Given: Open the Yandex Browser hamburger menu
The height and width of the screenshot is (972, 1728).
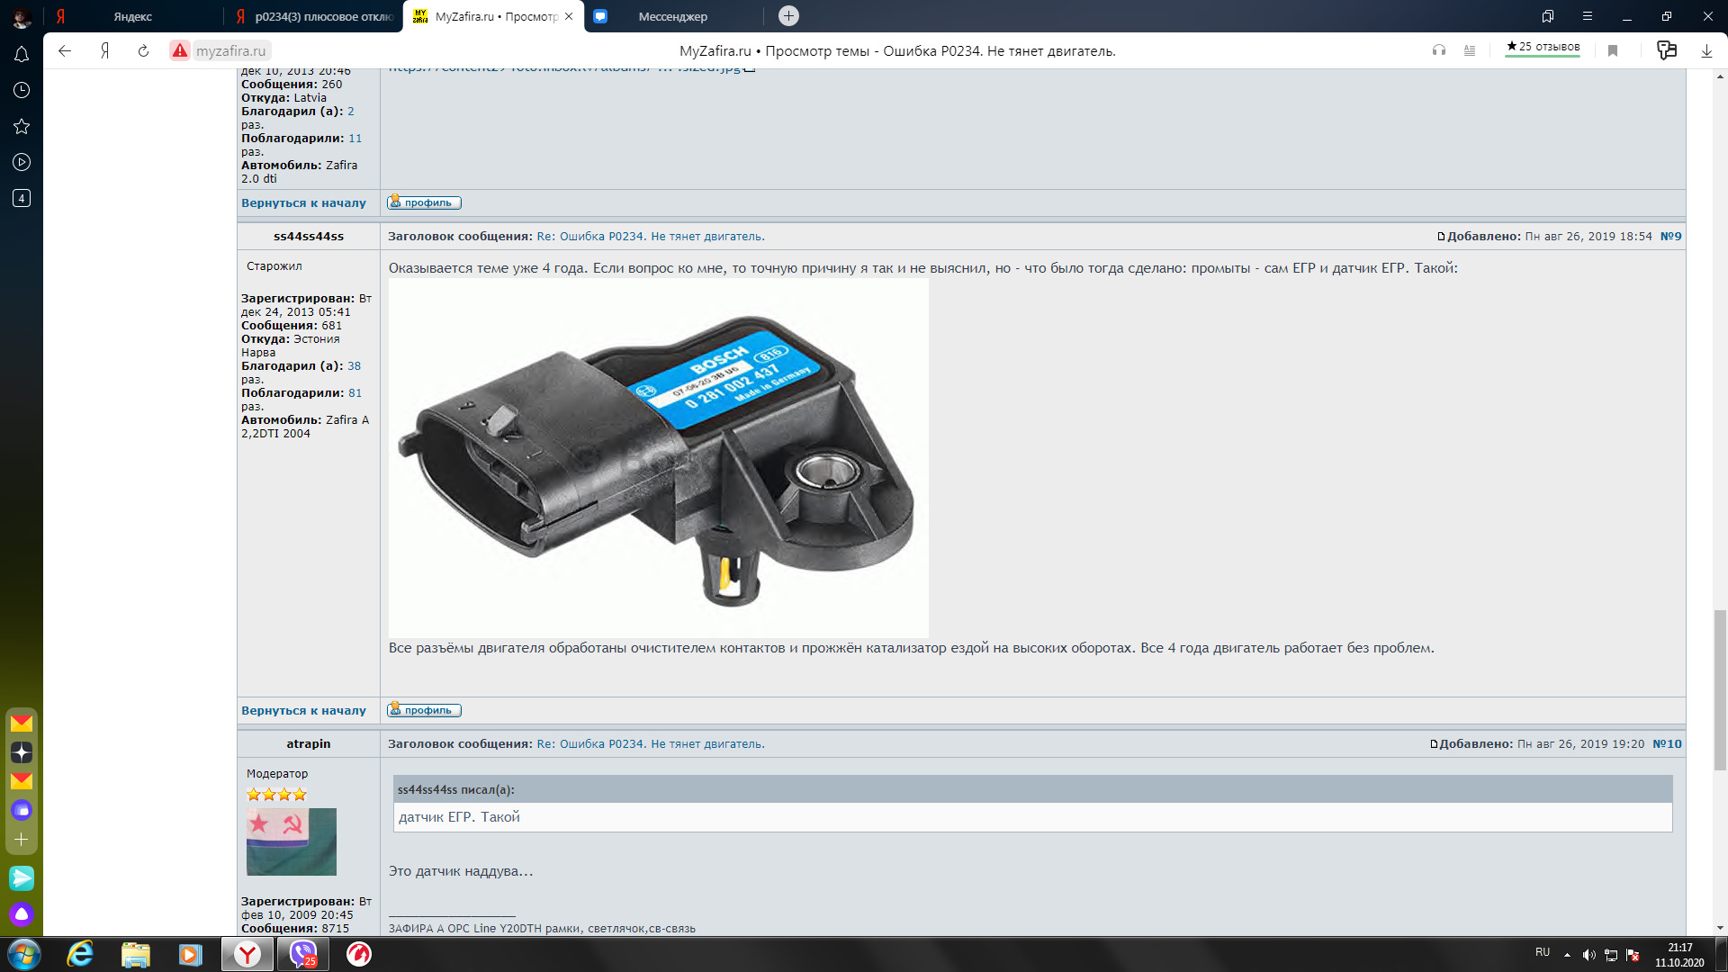Looking at the screenshot, I should click(1588, 16).
